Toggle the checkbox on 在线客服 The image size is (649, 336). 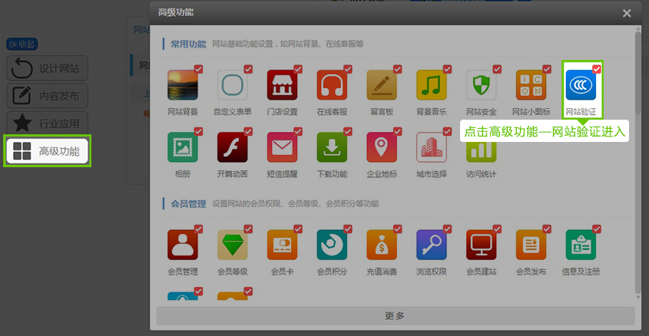click(x=348, y=69)
